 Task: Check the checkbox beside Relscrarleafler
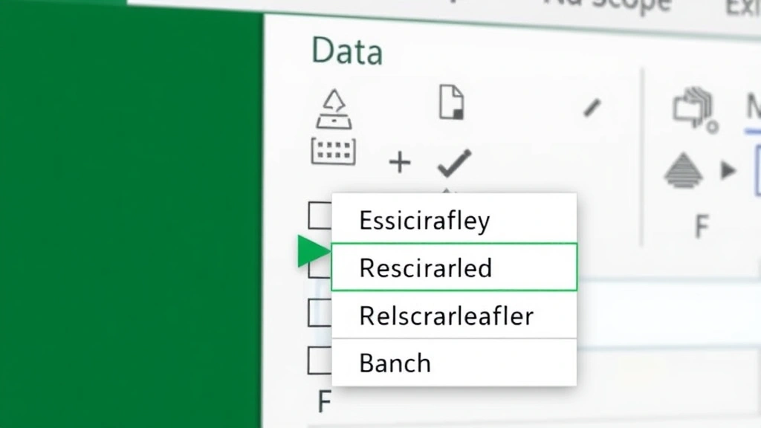320,314
